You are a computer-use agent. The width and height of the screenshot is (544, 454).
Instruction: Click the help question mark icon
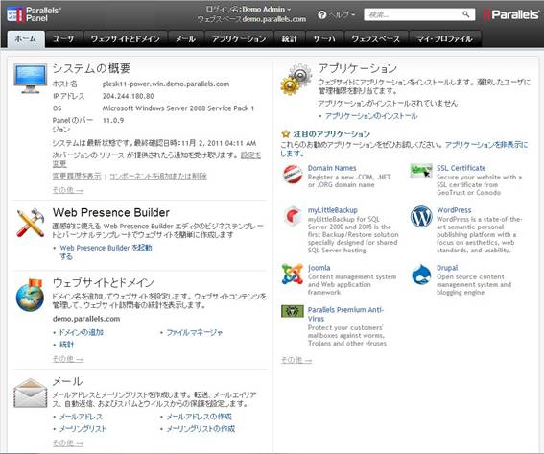[322, 15]
